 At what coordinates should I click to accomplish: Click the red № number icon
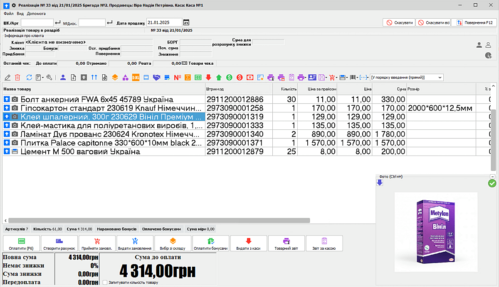pyautogui.click(x=178, y=77)
